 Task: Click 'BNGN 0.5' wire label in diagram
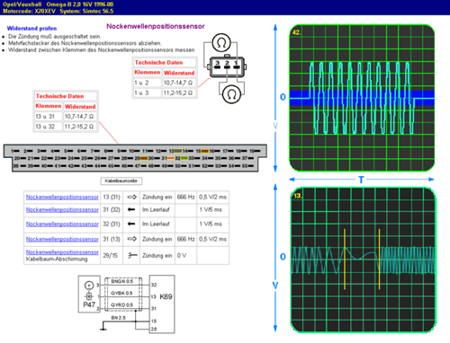[122, 281]
